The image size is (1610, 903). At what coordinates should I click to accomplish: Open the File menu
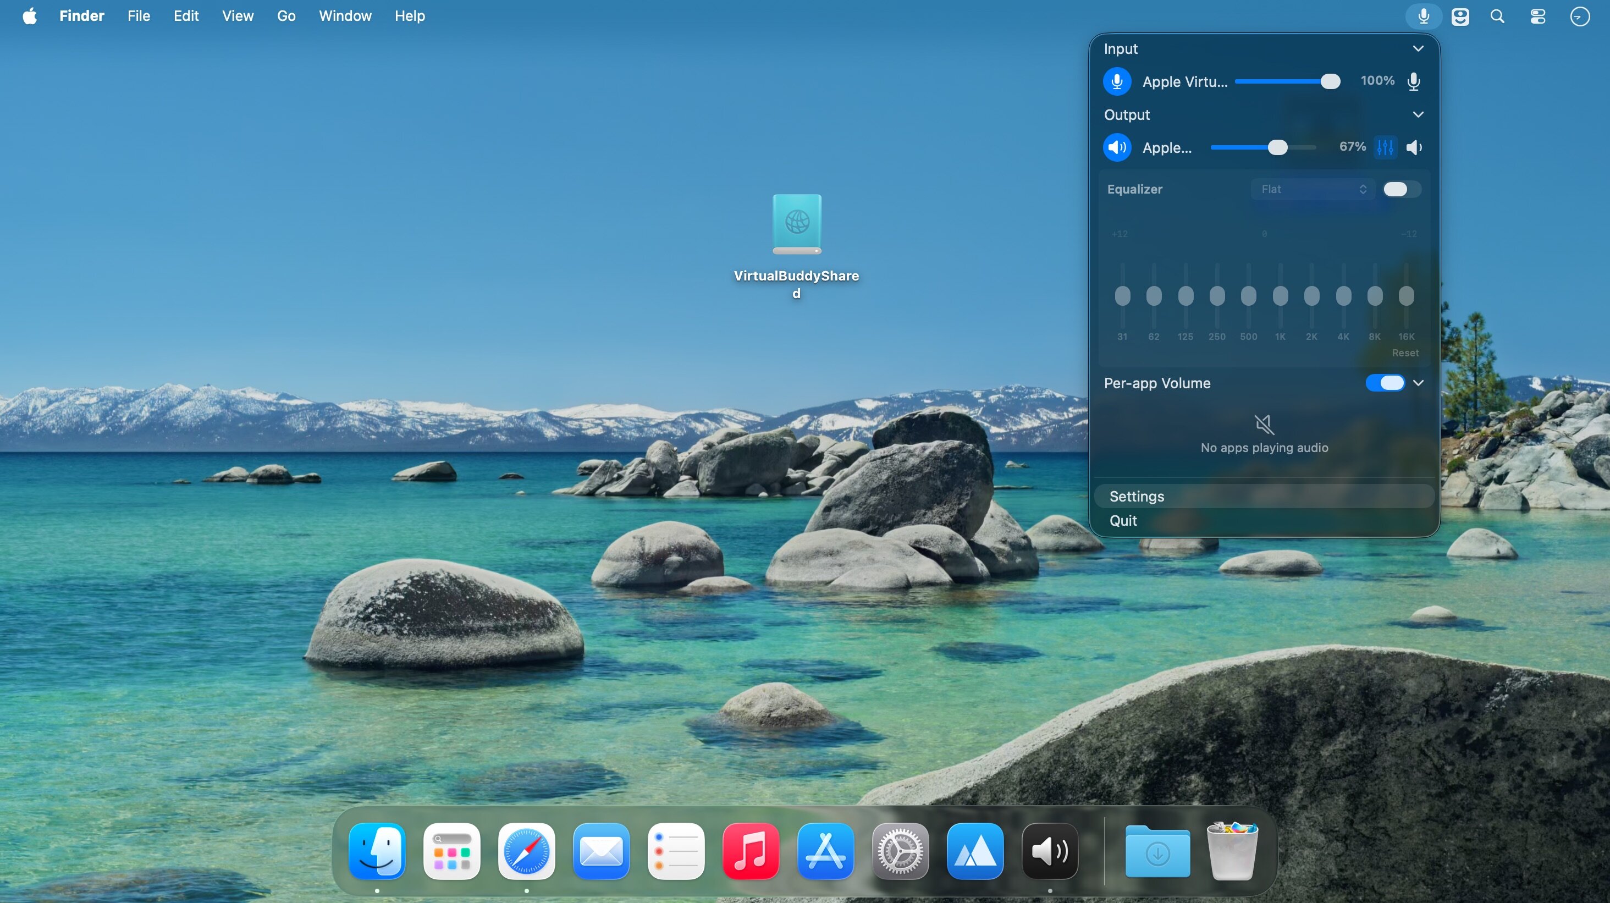coord(139,15)
